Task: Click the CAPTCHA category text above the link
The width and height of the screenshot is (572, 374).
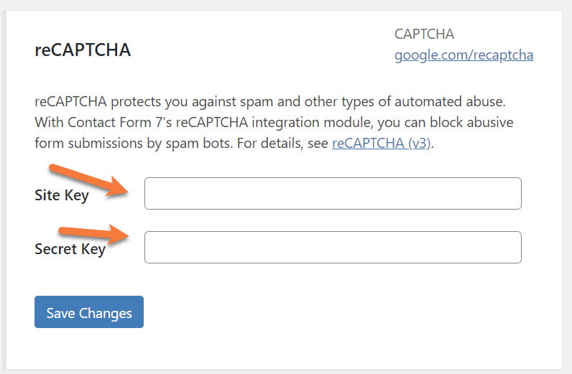Action: click(424, 34)
